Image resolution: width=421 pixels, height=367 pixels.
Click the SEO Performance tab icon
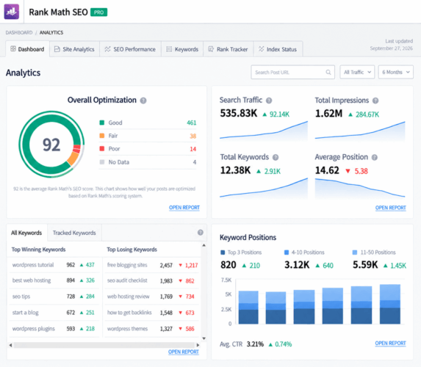click(107, 49)
